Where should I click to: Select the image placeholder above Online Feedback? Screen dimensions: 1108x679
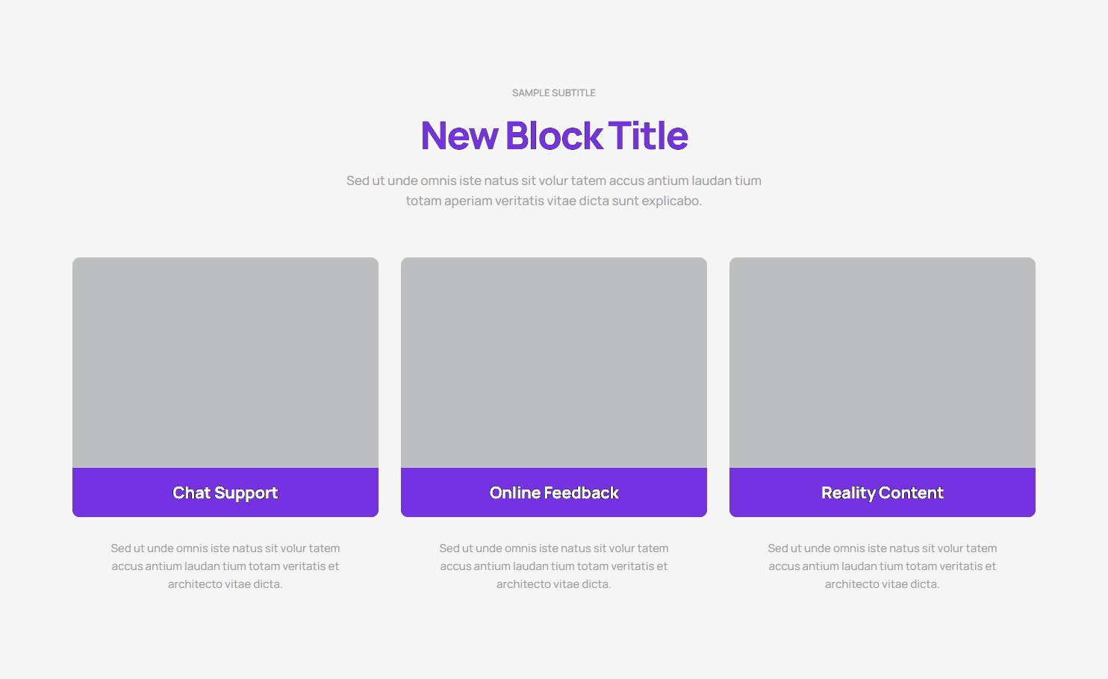[x=554, y=363]
